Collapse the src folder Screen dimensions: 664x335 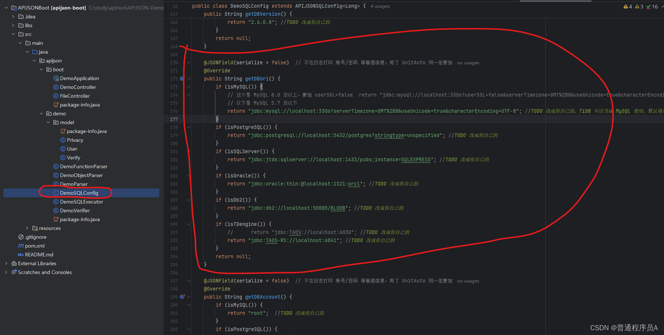click(13, 34)
